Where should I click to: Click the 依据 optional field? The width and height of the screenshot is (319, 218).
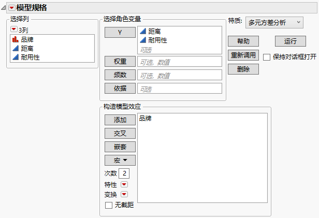pyautogui.click(x=180, y=88)
